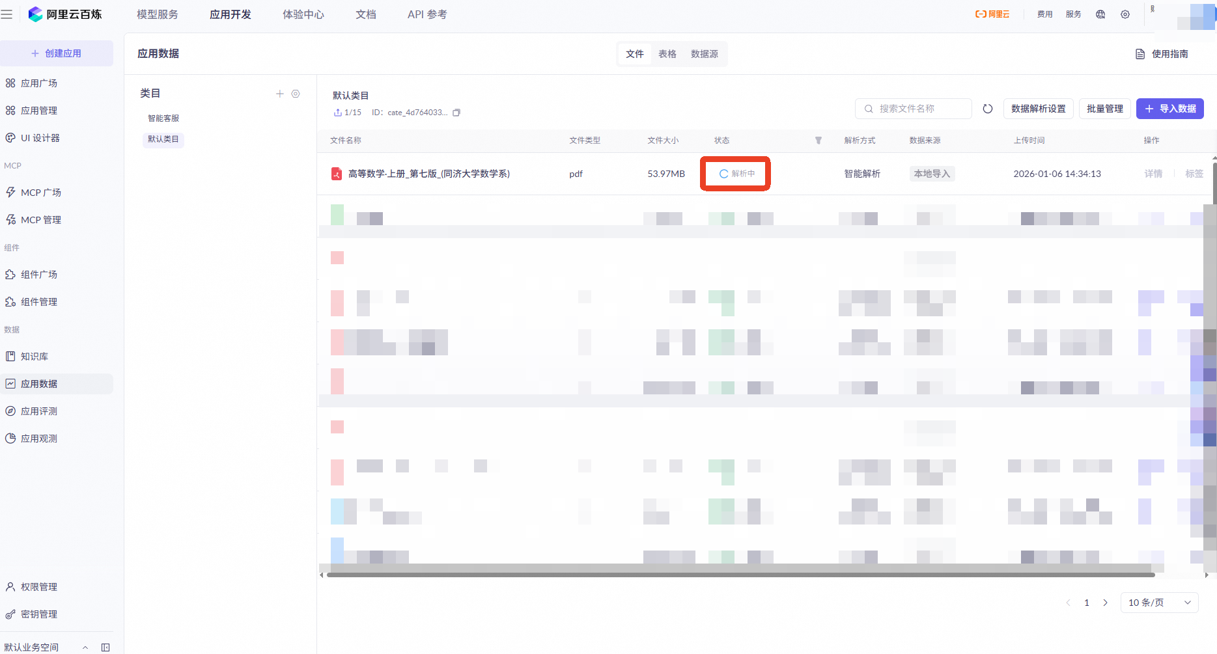Screen dimensions: 1217x654
Task: Open 文档 top menu
Action: point(366,14)
